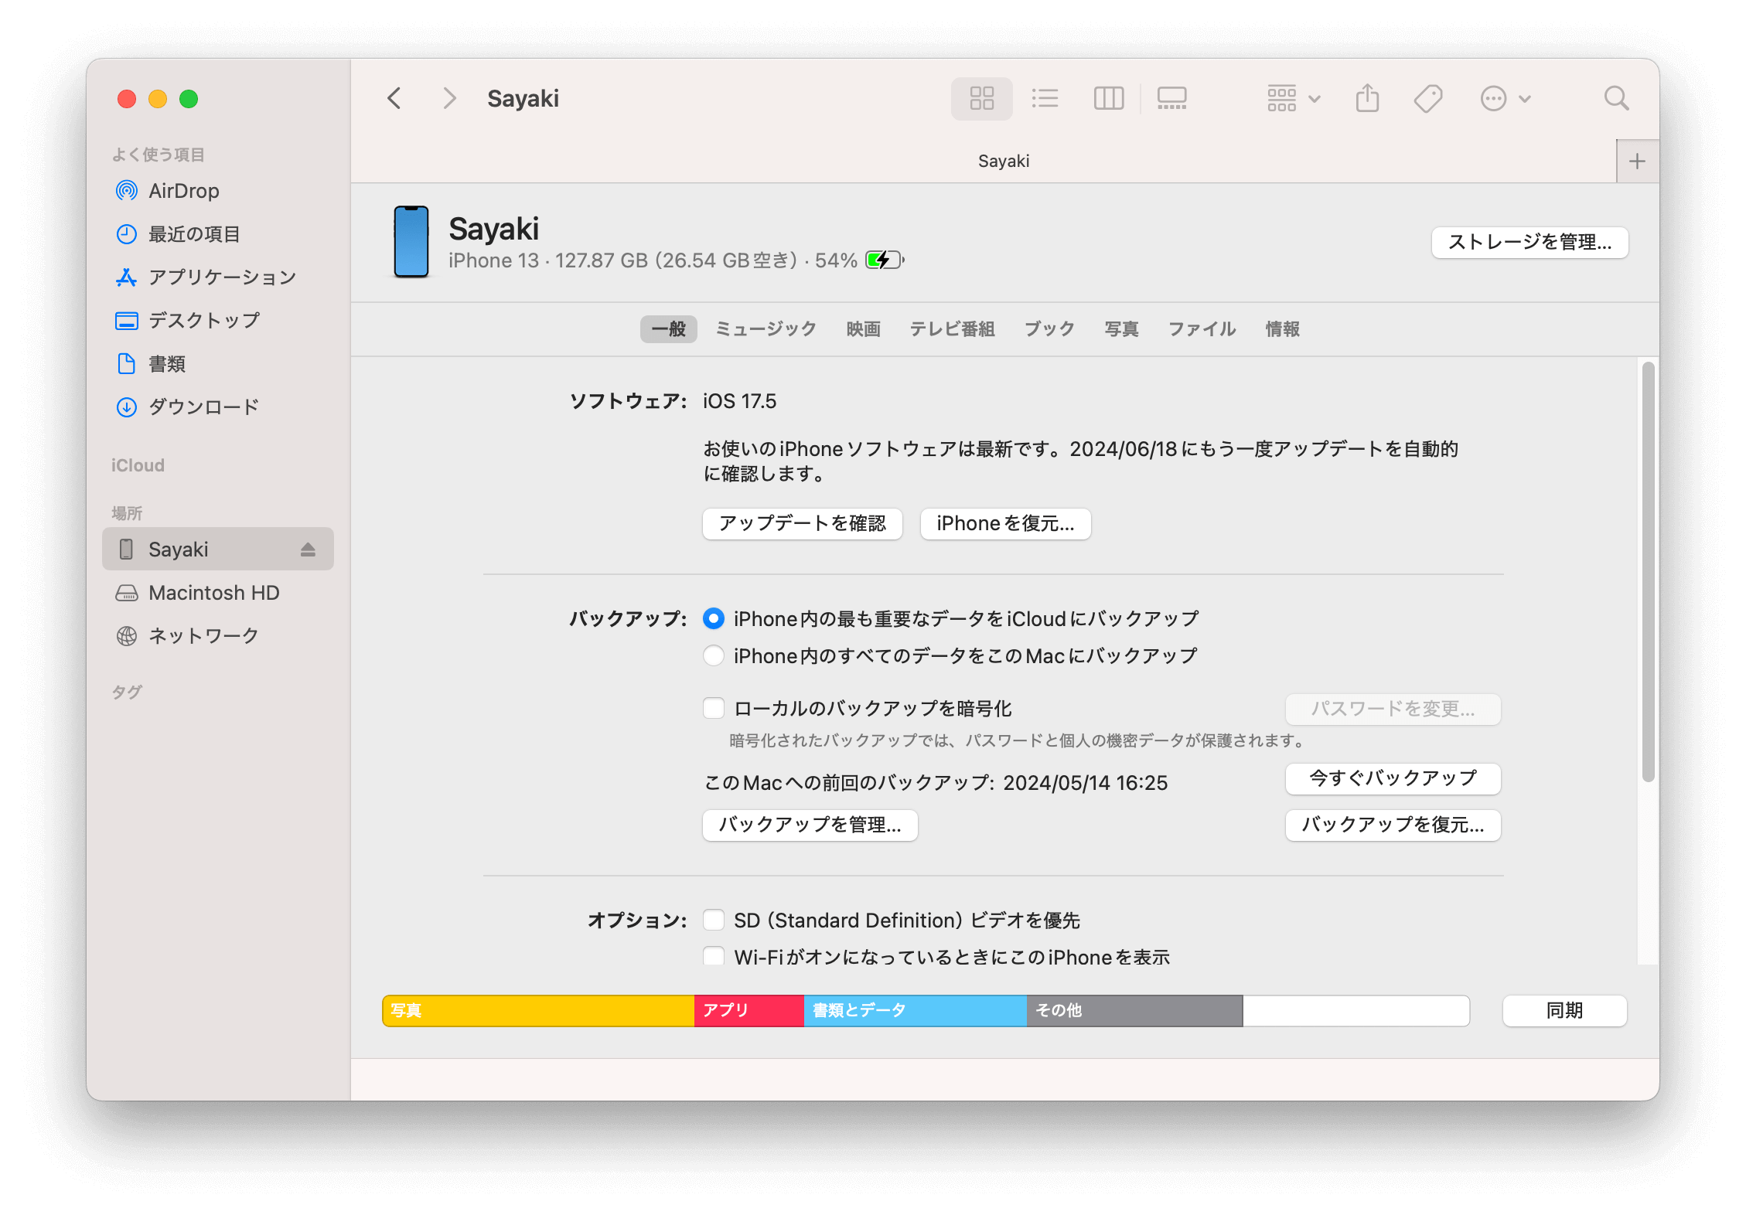1746x1215 pixels.
Task: Enable show iPhone on Wi-Fi checkbox
Action: (714, 957)
